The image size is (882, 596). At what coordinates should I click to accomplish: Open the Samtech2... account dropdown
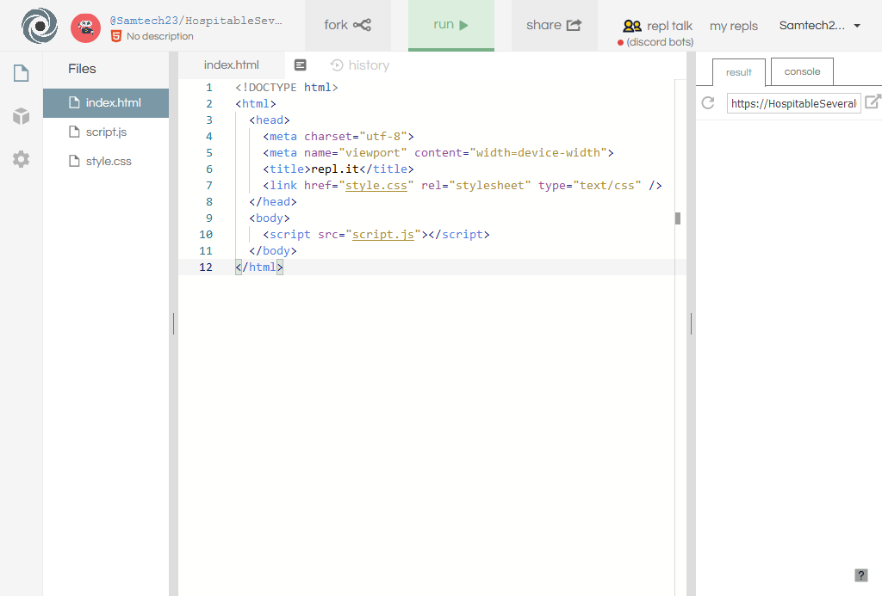pos(820,25)
